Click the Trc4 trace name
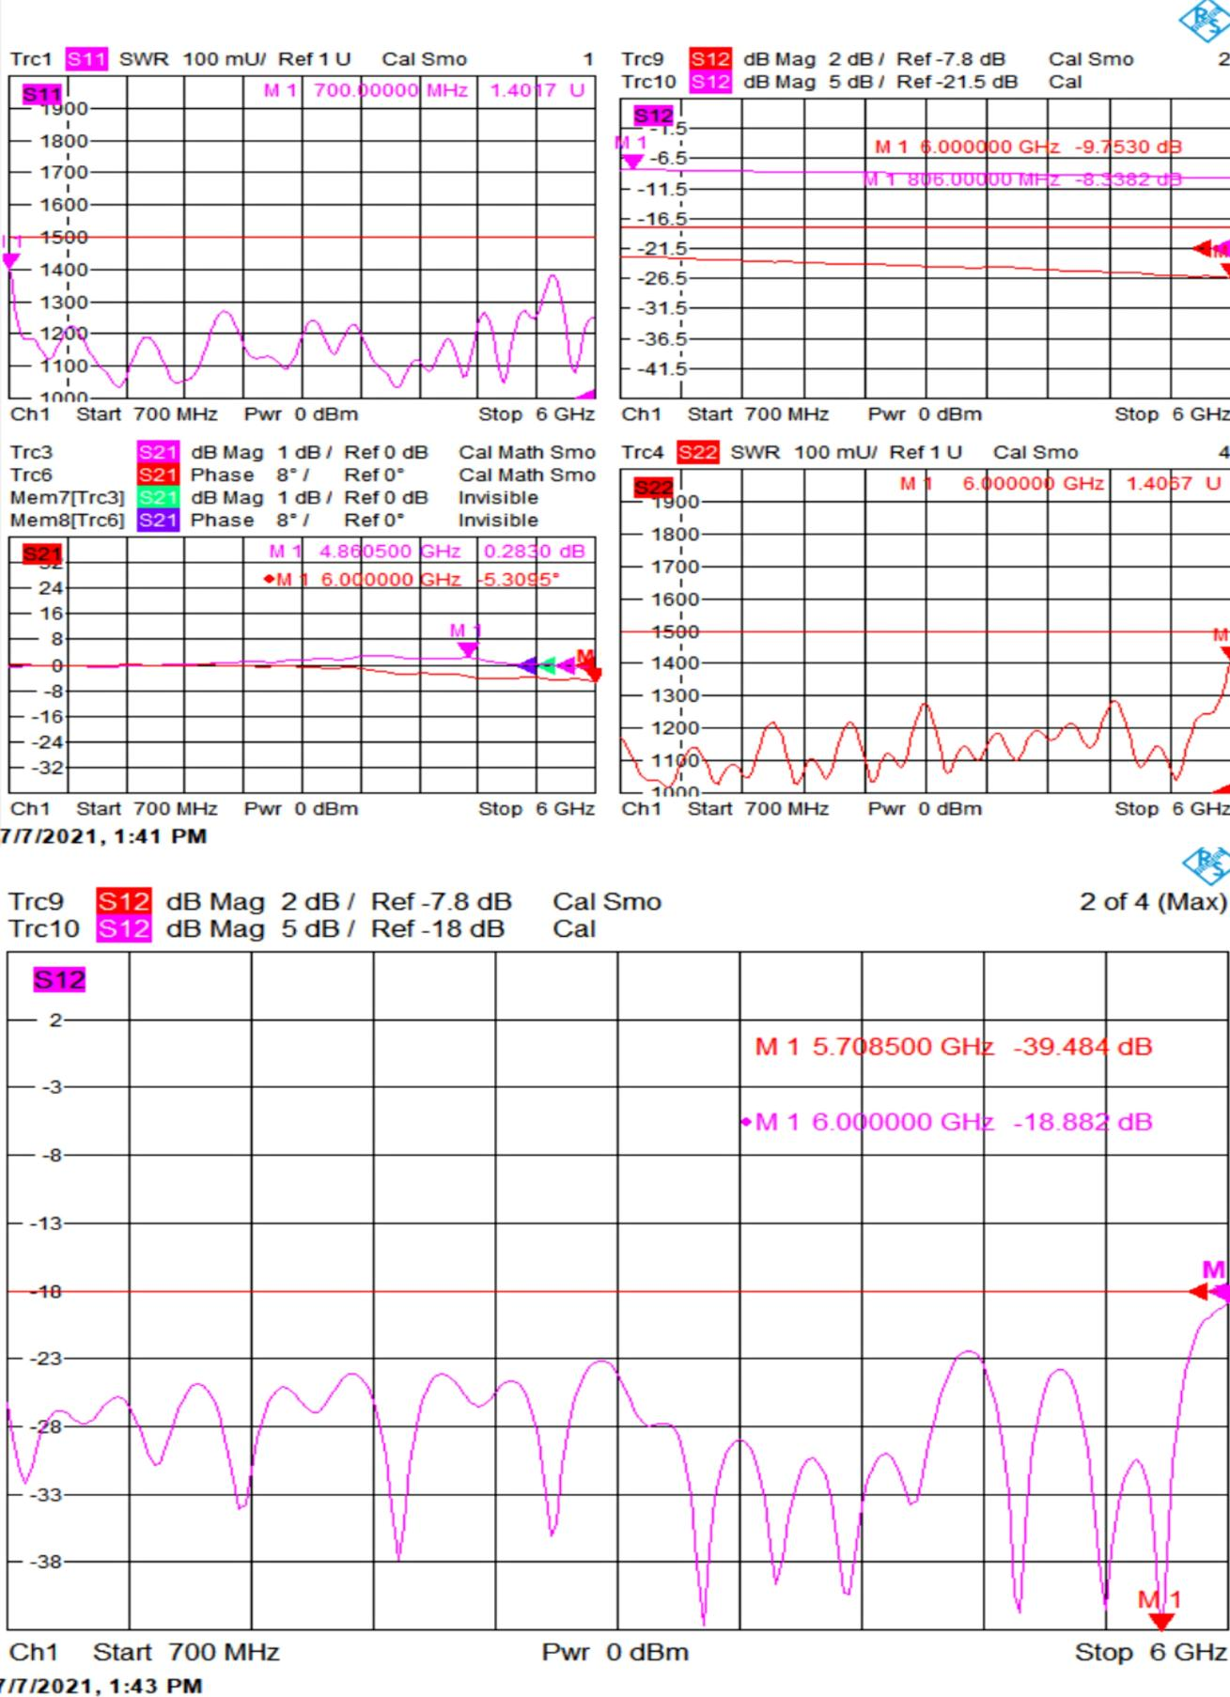This screenshot has height=1697, width=1230. [x=643, y=453]
